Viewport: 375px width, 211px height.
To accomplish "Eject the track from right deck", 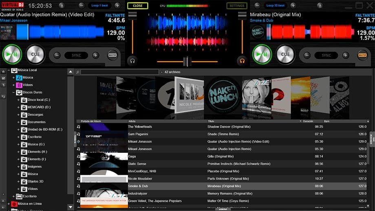I will pyautogui.click(x=320, y=5).
